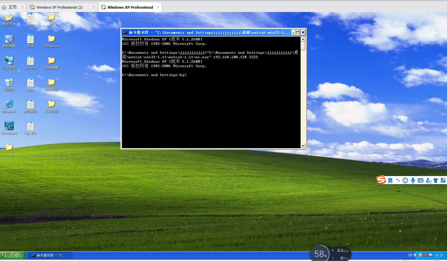Minimize the command prompt window
Viewport: 447px width, 261px height.
tap(293, 32)
